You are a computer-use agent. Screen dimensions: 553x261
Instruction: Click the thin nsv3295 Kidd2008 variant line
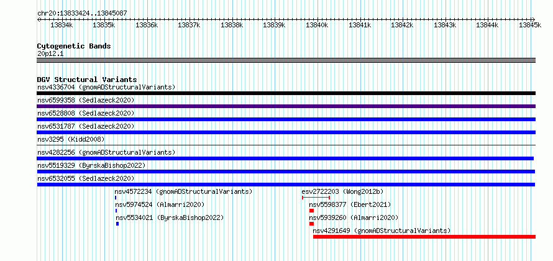tap(286, 145)
